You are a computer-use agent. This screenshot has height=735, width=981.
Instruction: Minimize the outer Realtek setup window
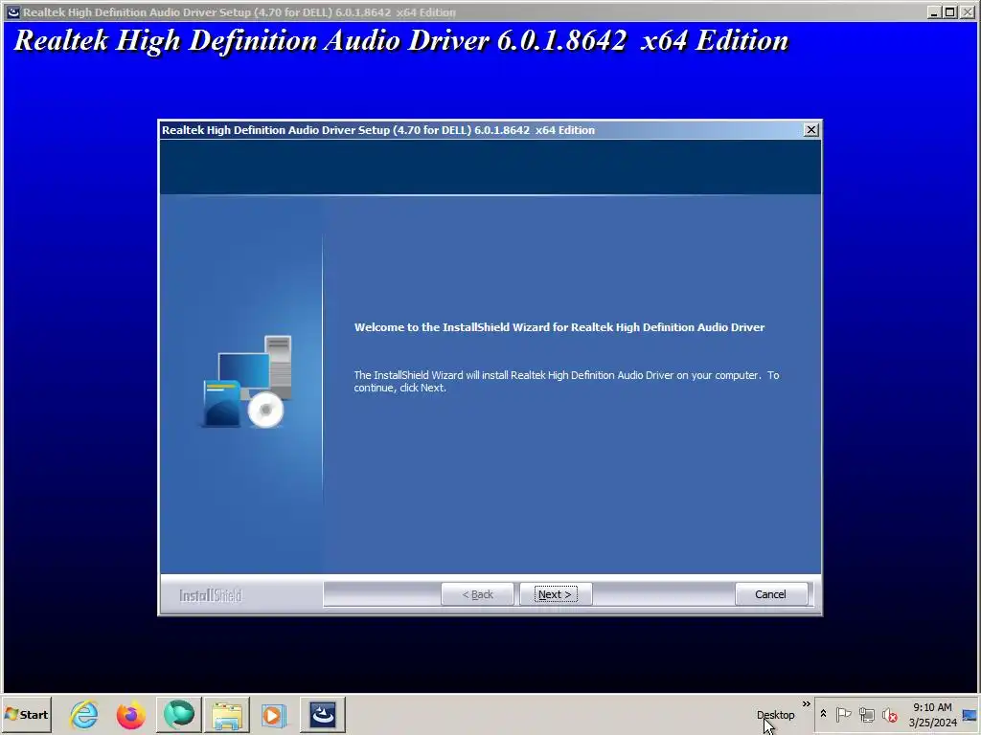coord(935,11)
